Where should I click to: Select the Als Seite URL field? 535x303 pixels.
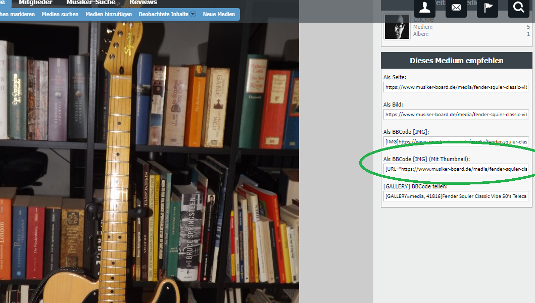(x=456, y=87)
